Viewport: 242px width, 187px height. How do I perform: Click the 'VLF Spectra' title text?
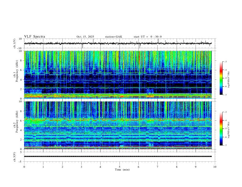click(35, 37)
